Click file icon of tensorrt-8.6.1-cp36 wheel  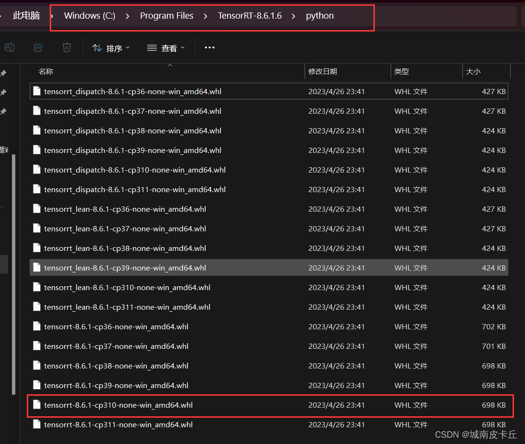37,326
